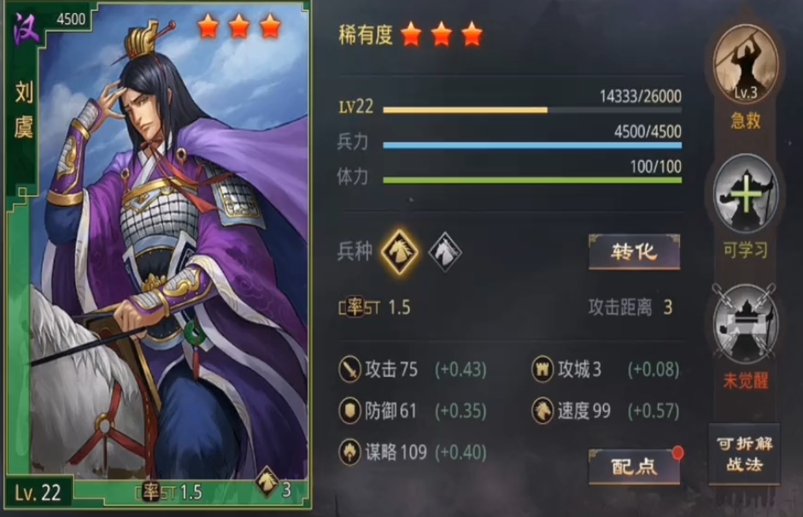This screenshot has height=517, width=803.
Task: Open the 急救 Lv.3 skill icon
Action: coord(745,65)
